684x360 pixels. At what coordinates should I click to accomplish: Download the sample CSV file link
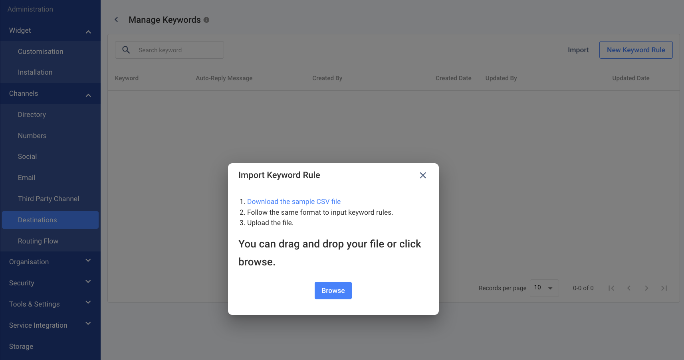[x=294, y=202]
